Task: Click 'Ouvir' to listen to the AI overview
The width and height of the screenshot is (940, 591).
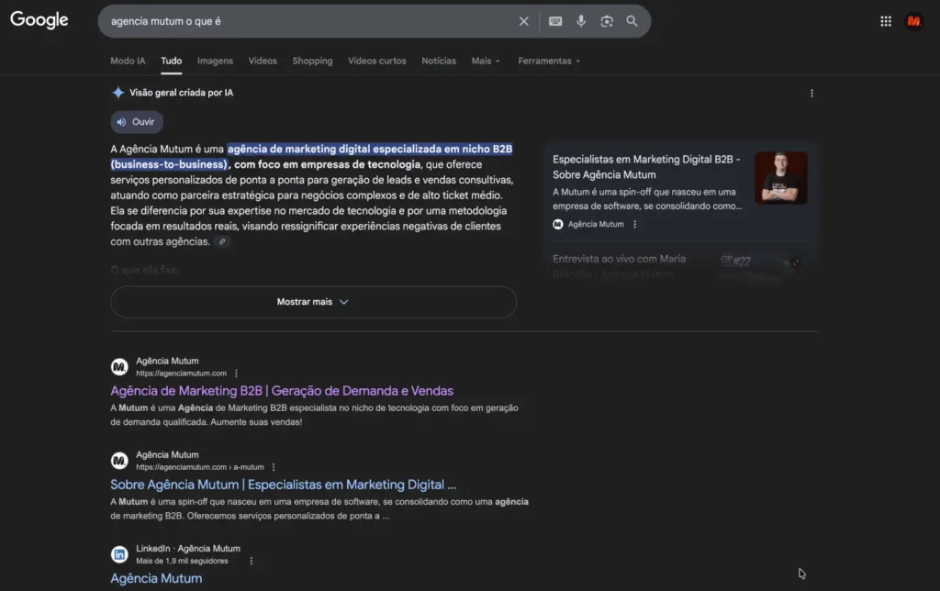Action: pos(136,121)
